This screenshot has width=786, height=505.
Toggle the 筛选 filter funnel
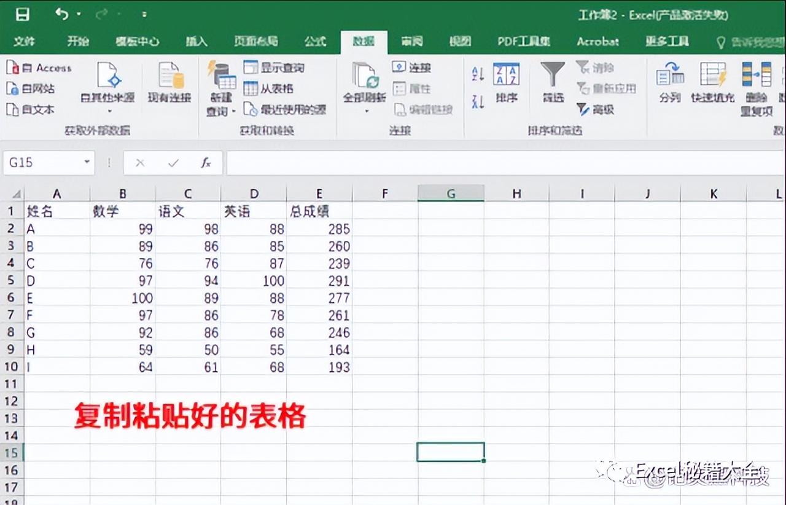[553, 82]
